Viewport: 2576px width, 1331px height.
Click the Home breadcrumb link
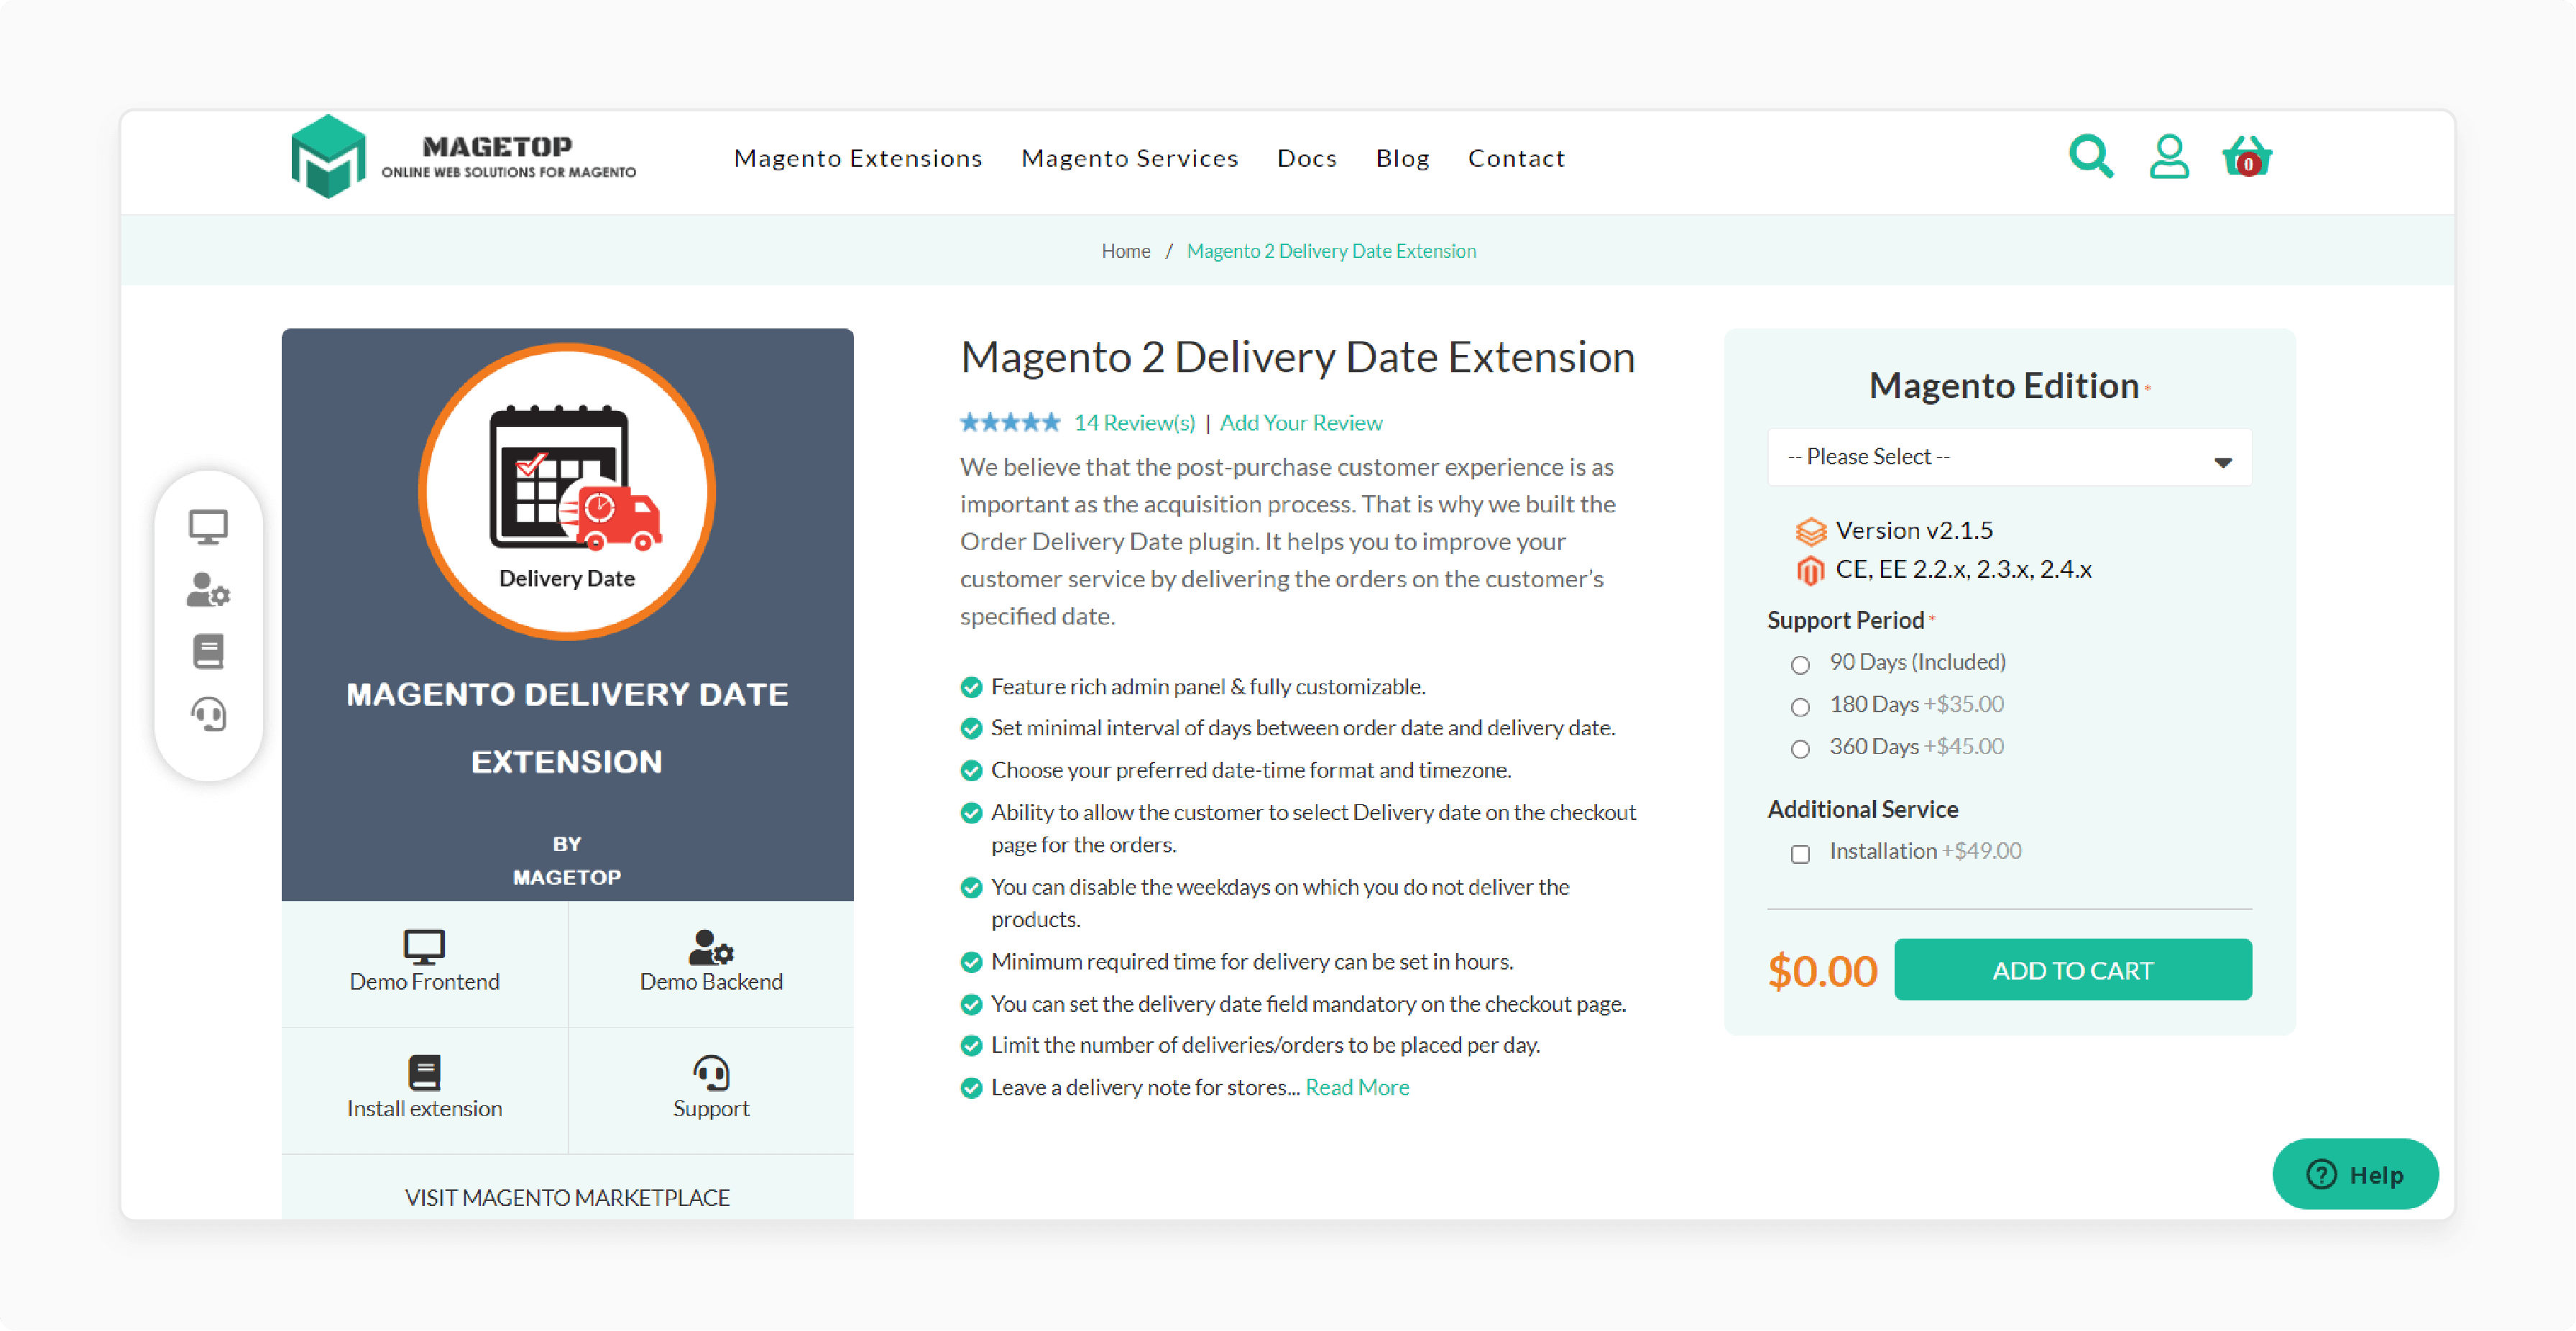click(x=1125, y=251)
